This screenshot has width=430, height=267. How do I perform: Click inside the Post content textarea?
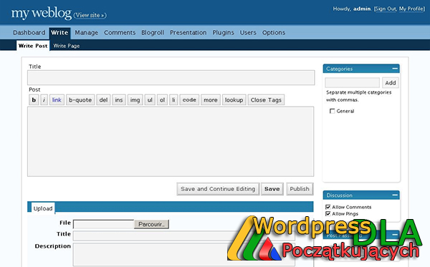(x=171, y=142)
